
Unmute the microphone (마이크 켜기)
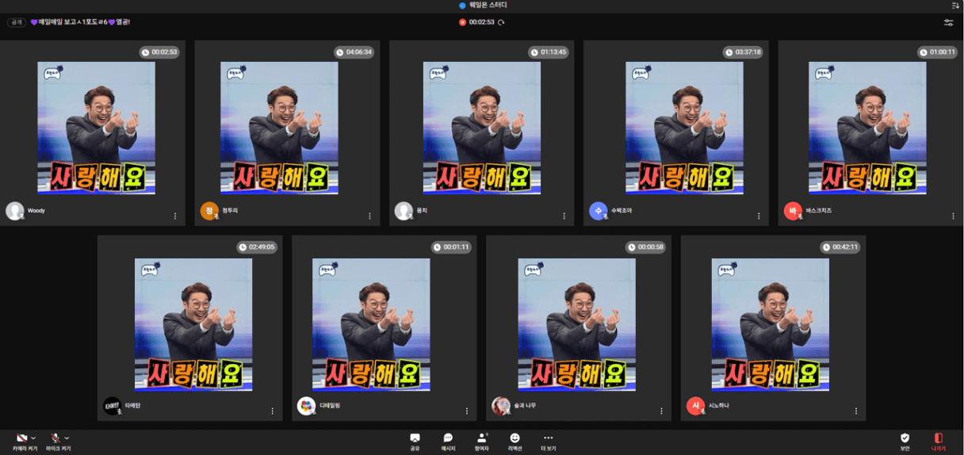click(55, 438)
